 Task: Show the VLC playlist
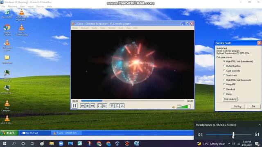click(112, 106)
